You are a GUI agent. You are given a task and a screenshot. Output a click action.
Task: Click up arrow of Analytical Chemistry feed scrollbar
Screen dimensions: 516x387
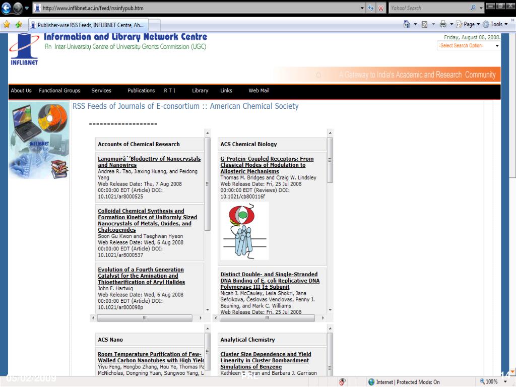pyautogui.click(x=330, y=329)
